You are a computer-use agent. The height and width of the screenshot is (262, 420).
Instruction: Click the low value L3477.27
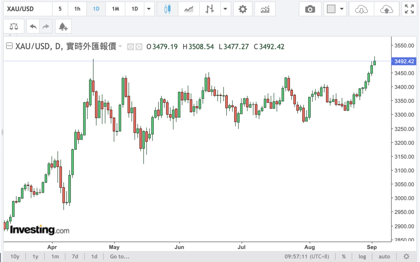234,47
